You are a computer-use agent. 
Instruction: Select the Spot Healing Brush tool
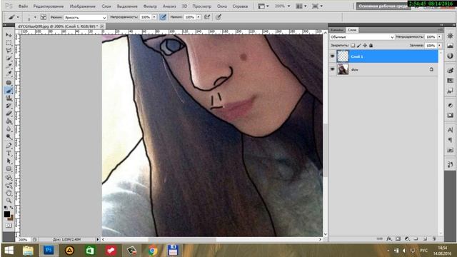[9, 83]
